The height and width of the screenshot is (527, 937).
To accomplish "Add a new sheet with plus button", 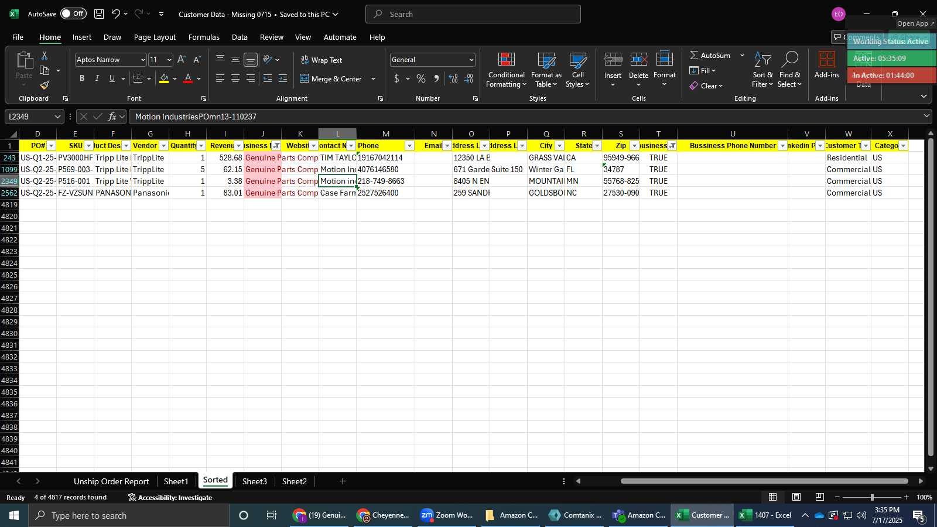I will [x=343, y=481].
